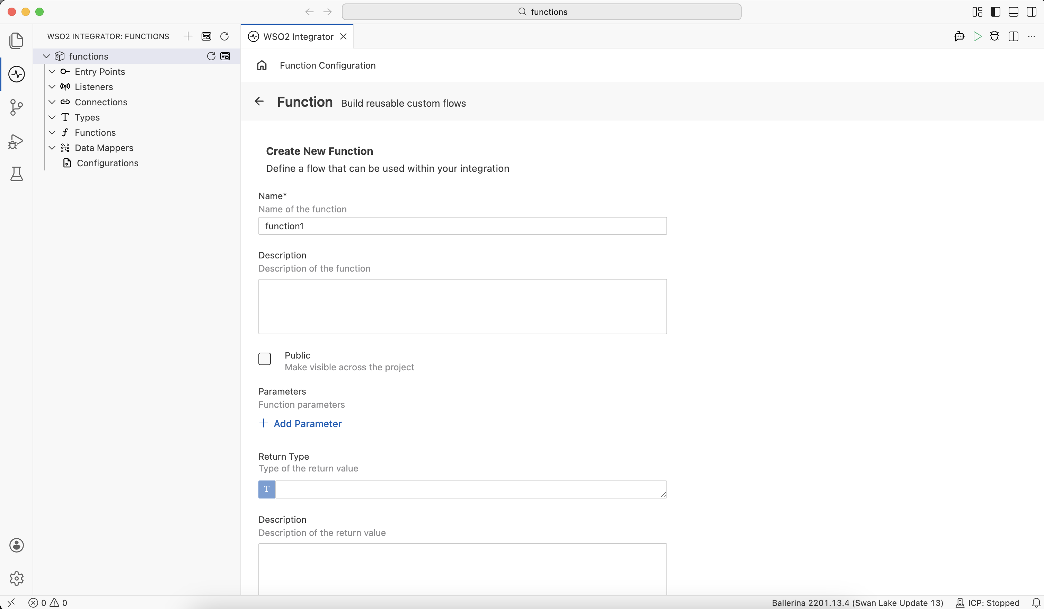Go to home via the house icon
Viewport: 1044px width, 609px height.
point(262,65)
